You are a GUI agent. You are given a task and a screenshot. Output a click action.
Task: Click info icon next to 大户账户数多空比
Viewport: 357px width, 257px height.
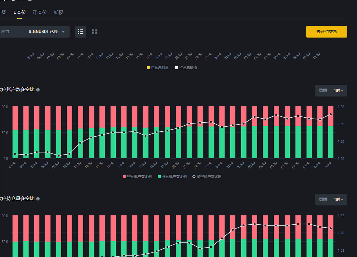(x=38, y=89)
